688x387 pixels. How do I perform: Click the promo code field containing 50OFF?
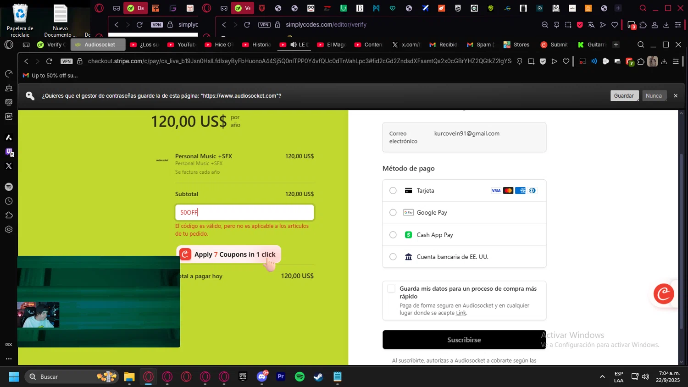point(244,212)
